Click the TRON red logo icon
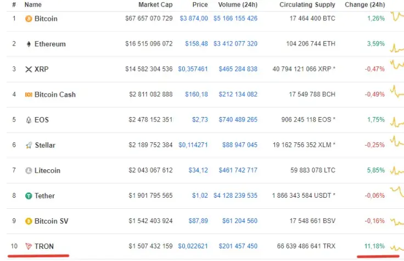The width and height of the screenshot is (404, 261). tap(29, 246)
